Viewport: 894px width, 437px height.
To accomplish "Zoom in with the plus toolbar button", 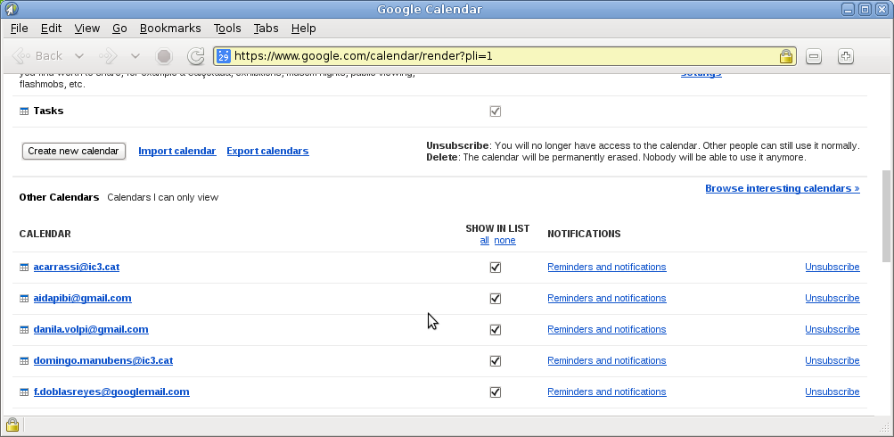I will (846, 56).
